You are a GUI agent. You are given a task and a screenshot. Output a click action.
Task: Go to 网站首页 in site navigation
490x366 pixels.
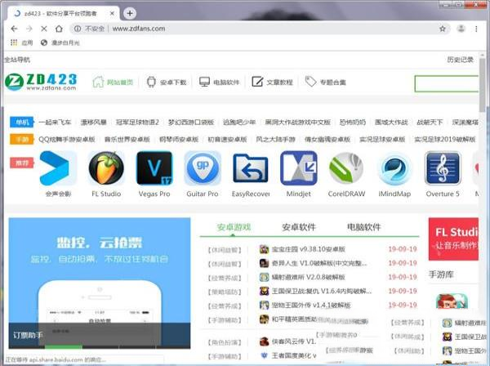113,83
